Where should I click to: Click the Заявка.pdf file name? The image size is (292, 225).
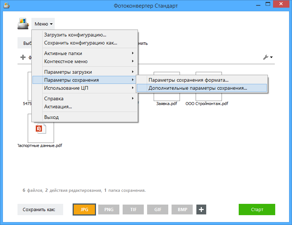click(x=167, y=104)
